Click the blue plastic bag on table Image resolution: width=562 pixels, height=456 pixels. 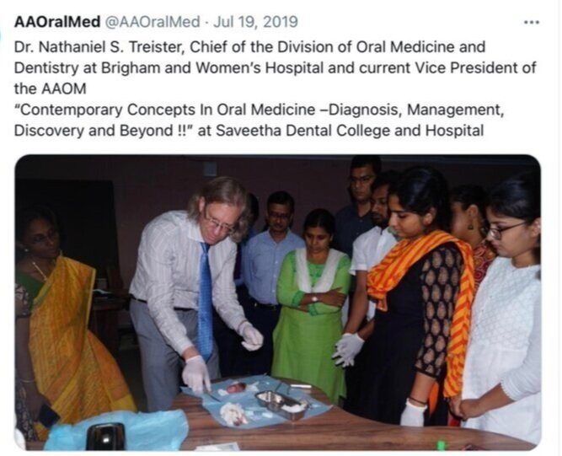(118, 430)
